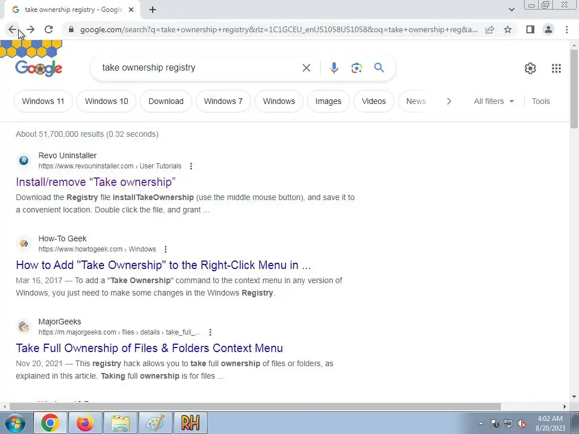579x434 pixels.
Task: Open Google quick settings gear
Action: (x=530, y=68)
